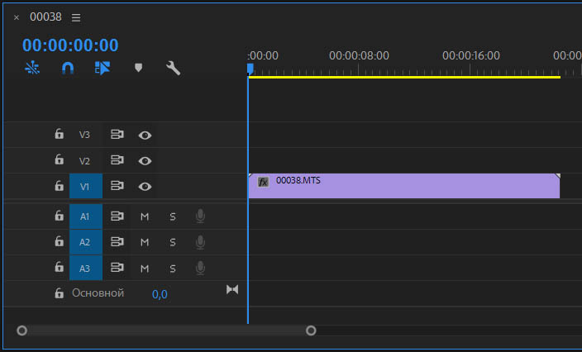Viewport: 582px width, 352px height.
Task: Toggle lock on track A1
Action: (x=59, y=216)
